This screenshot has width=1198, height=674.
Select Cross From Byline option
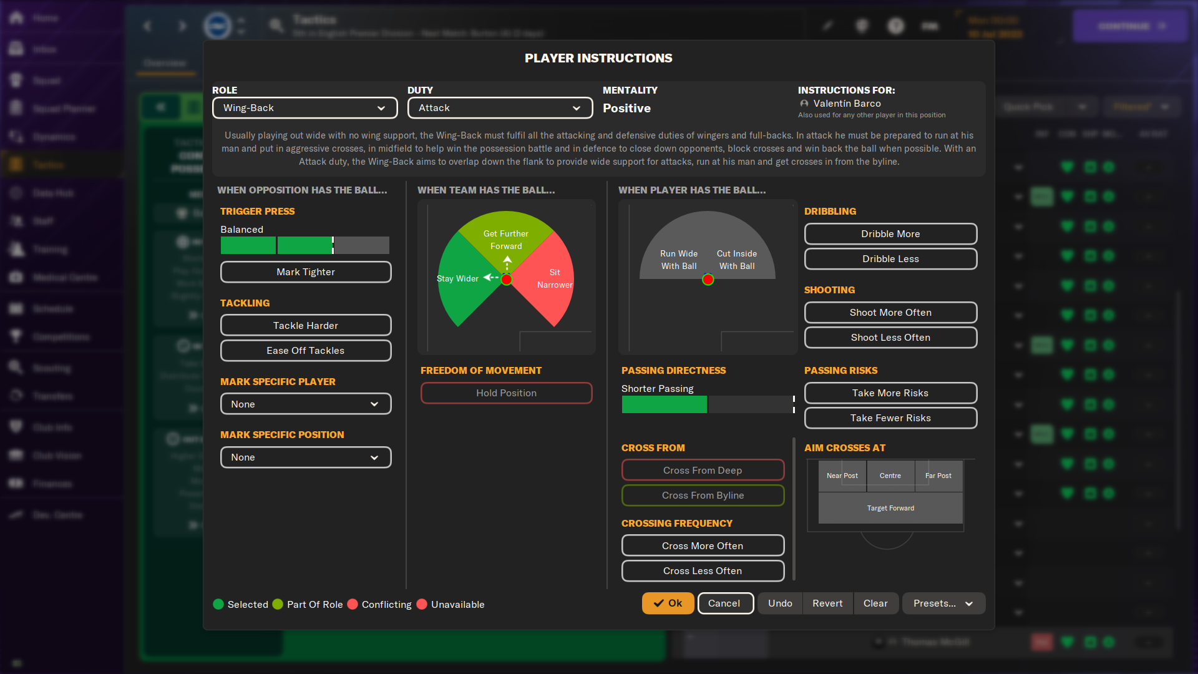click(x=703, y=496)
